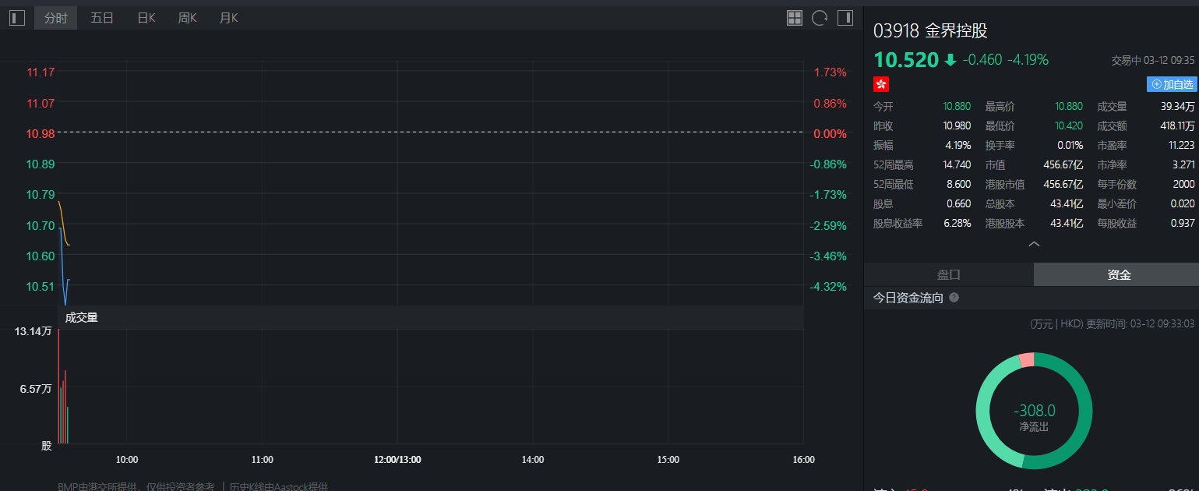
Task: Click the pink inflow segment of donut chart
Action: coord(1026,359)
